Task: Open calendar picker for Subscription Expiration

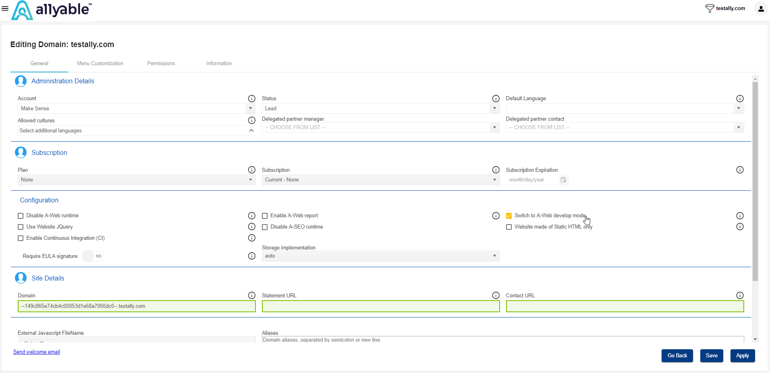Action: point(563,180)
